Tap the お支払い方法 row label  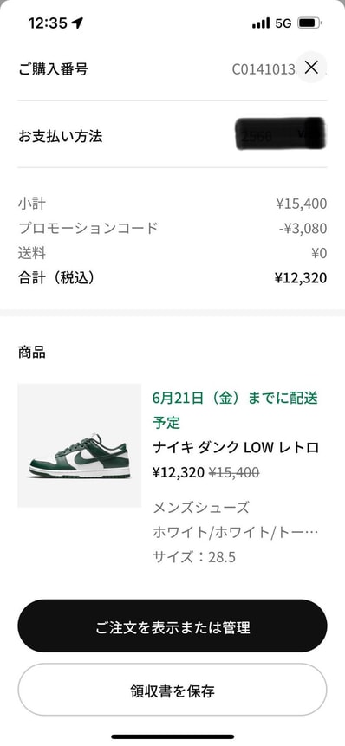(60, 137)
